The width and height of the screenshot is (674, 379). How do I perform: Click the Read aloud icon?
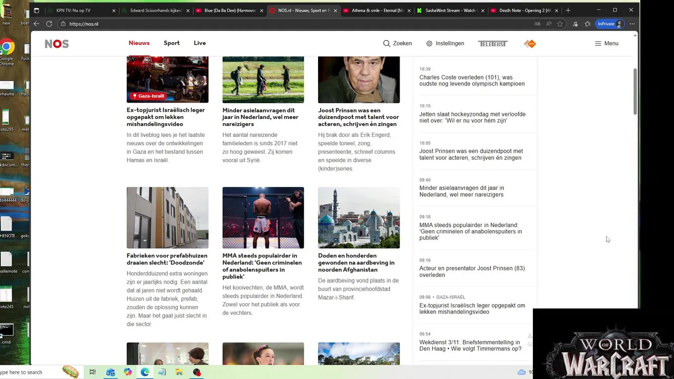pos(549,24)
